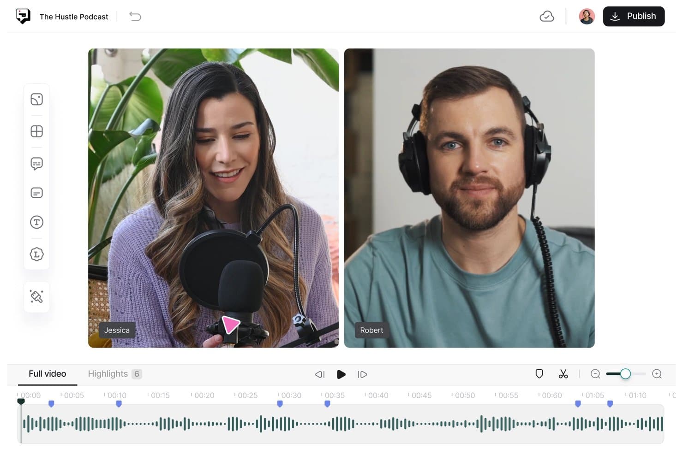Open the four-pane grid layout tool

[x=36, y=131]
